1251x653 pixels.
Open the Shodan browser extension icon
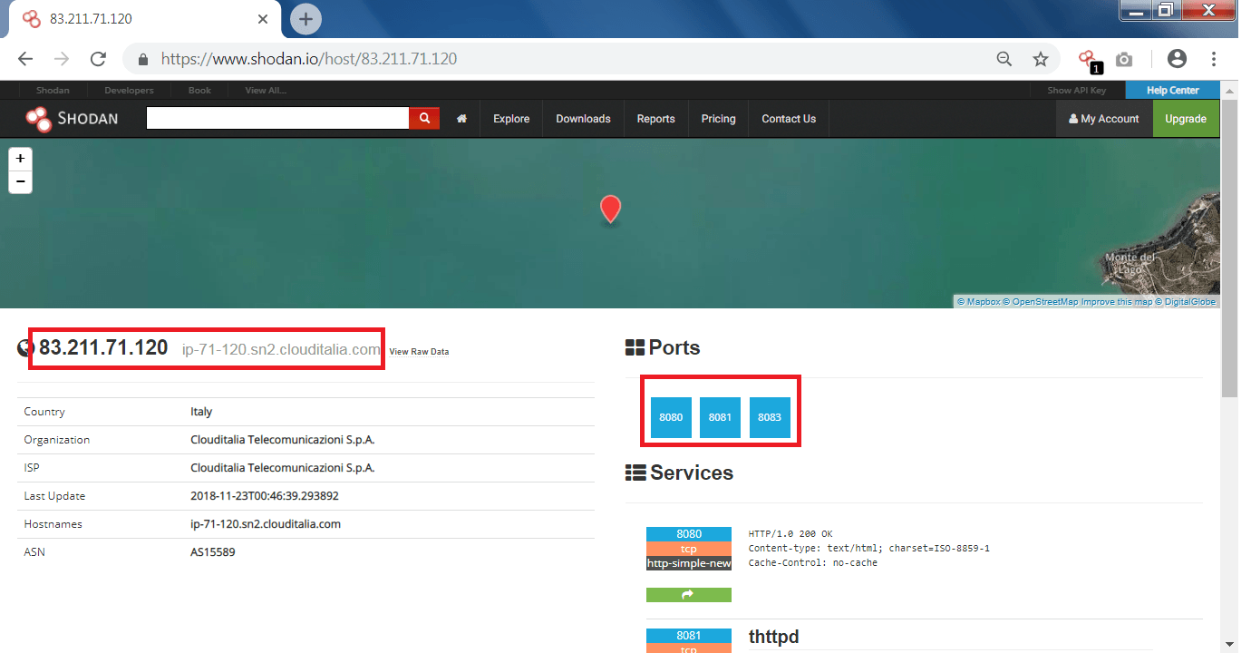pyautogui.click(x=1089, y=60)
